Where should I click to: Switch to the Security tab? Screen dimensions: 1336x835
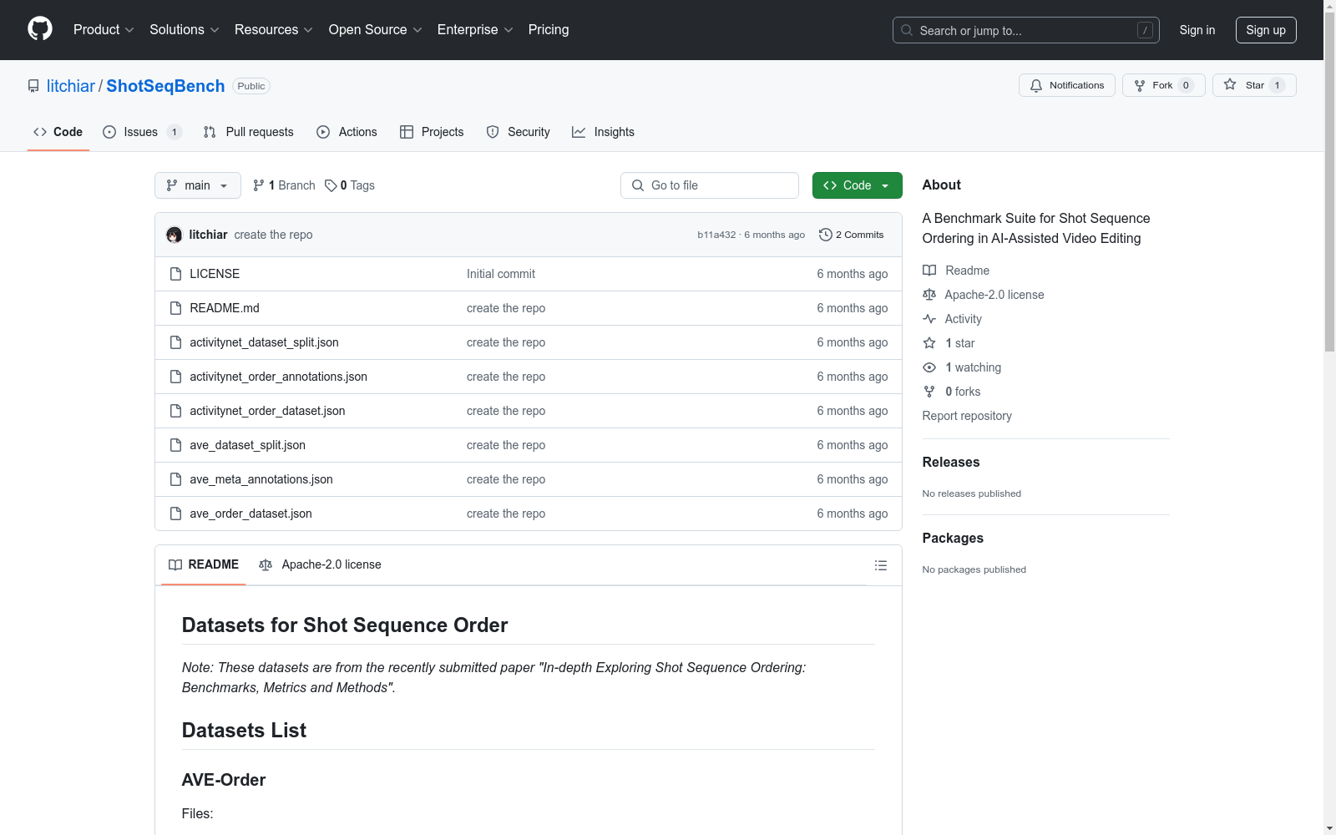tap(519, 132)
